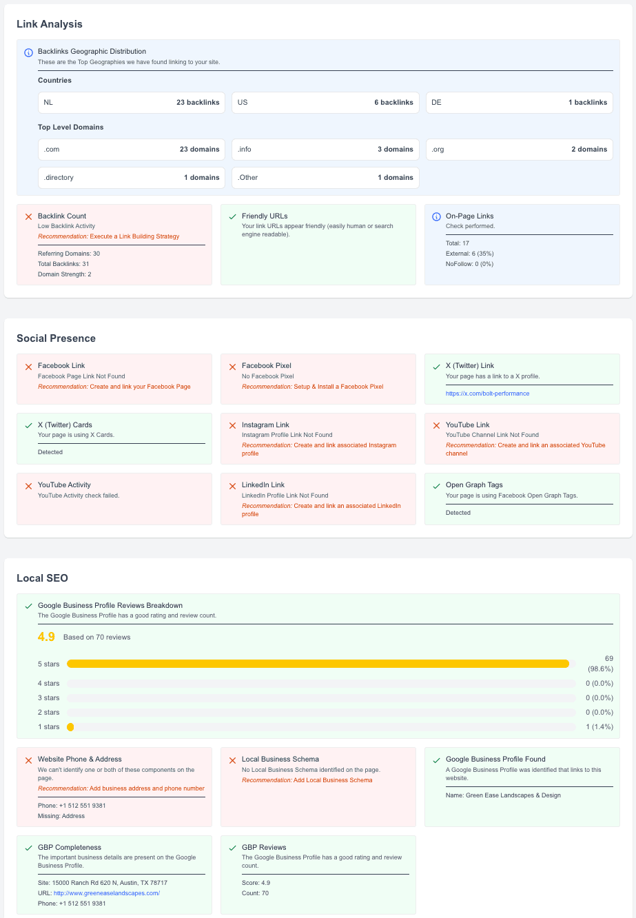Viewport: 636px width, 918px height.
Task: Click the green check on Open Graph Tags
Action: click(x=435, y=484)
